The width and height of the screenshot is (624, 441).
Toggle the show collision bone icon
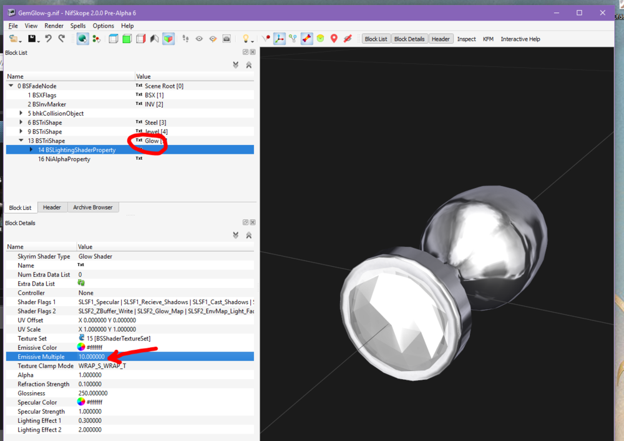coord(306,39)
